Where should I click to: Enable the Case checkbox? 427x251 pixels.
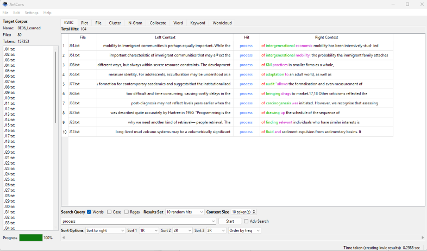coord(109,212)
